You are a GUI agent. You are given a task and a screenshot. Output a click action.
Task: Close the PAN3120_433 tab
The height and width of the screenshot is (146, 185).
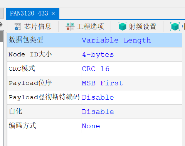coord(53,14)
